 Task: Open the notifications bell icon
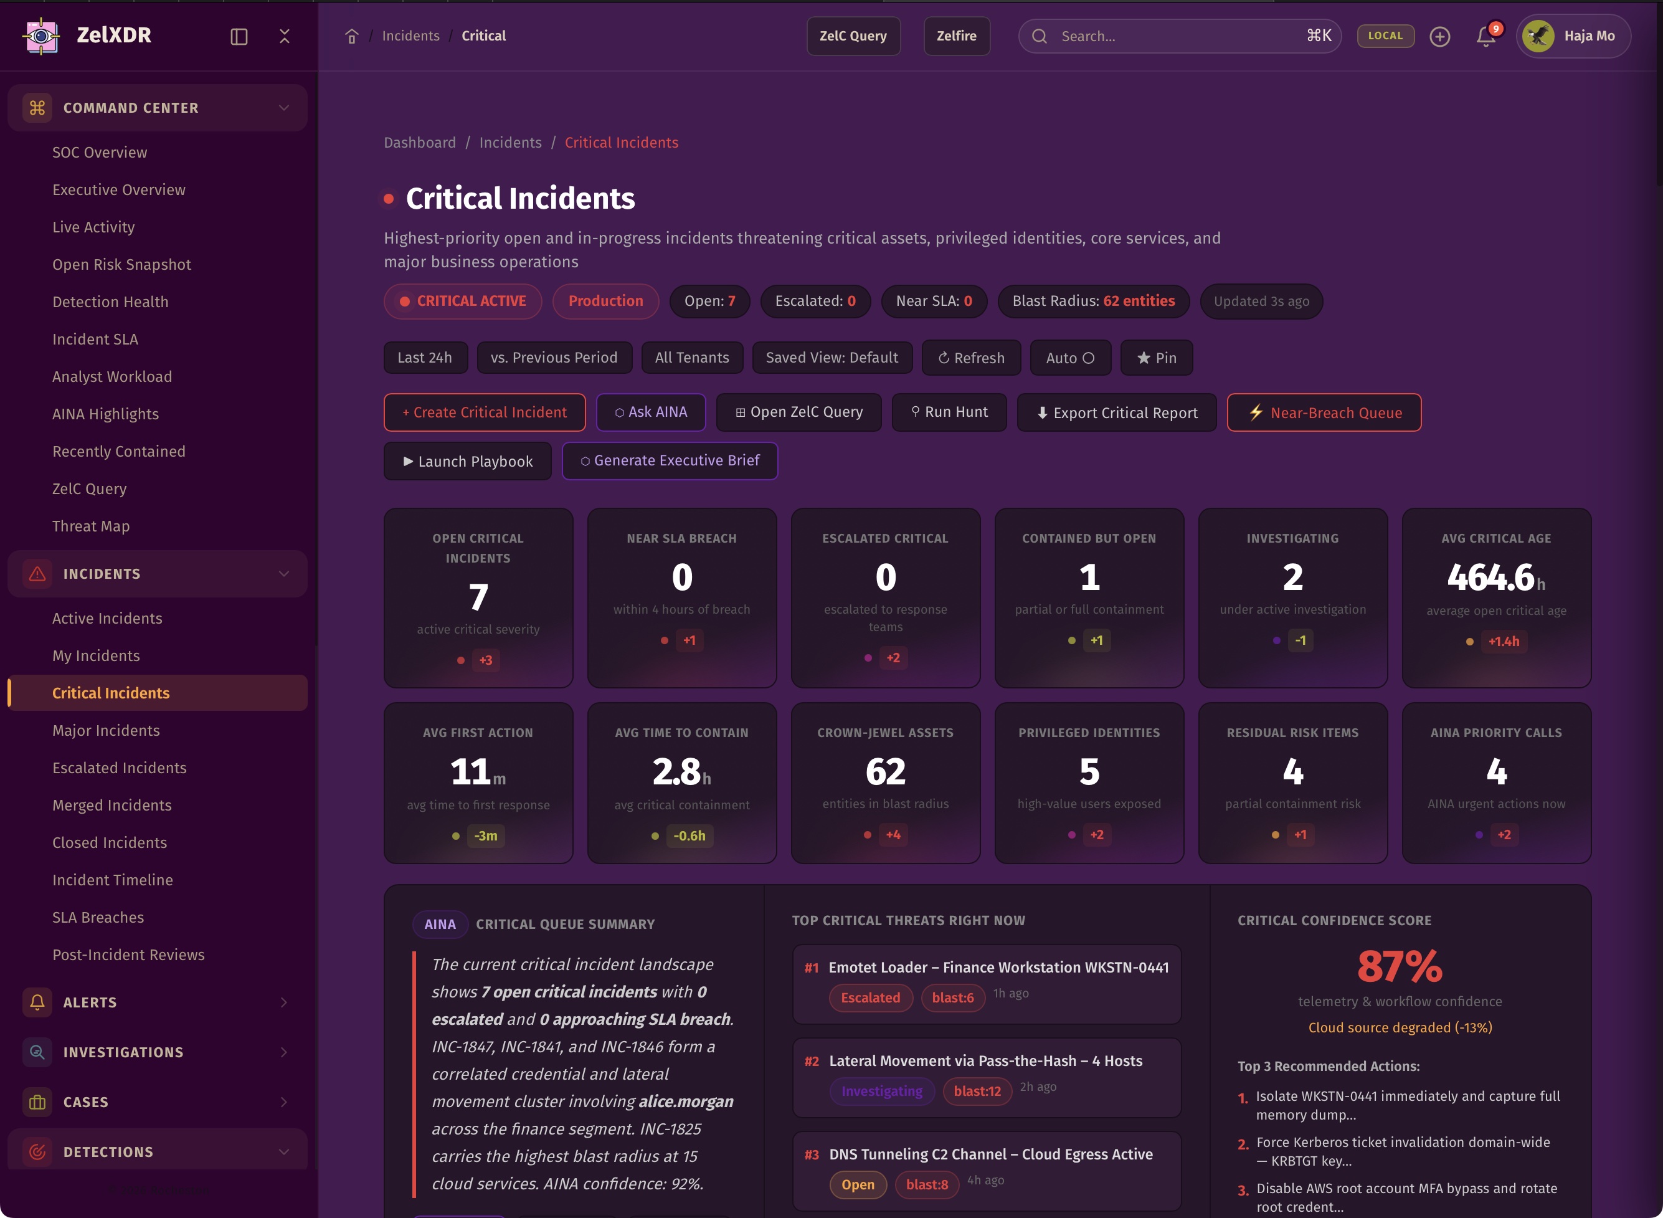[x=1485, y=36]
